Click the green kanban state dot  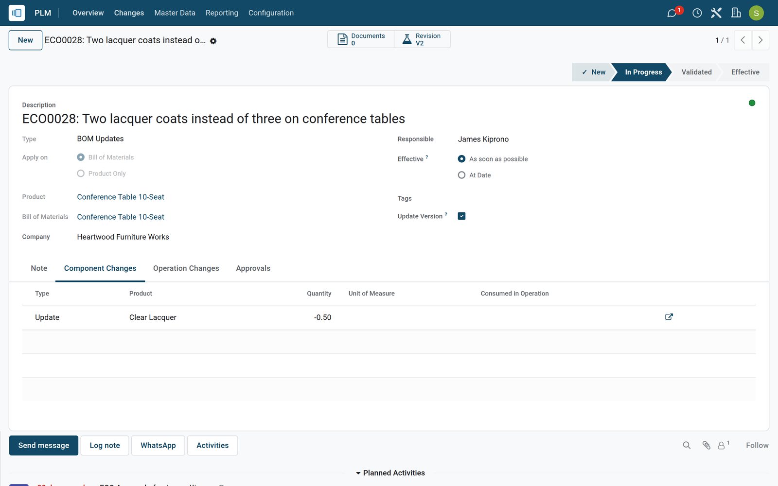tap(752, 103)
